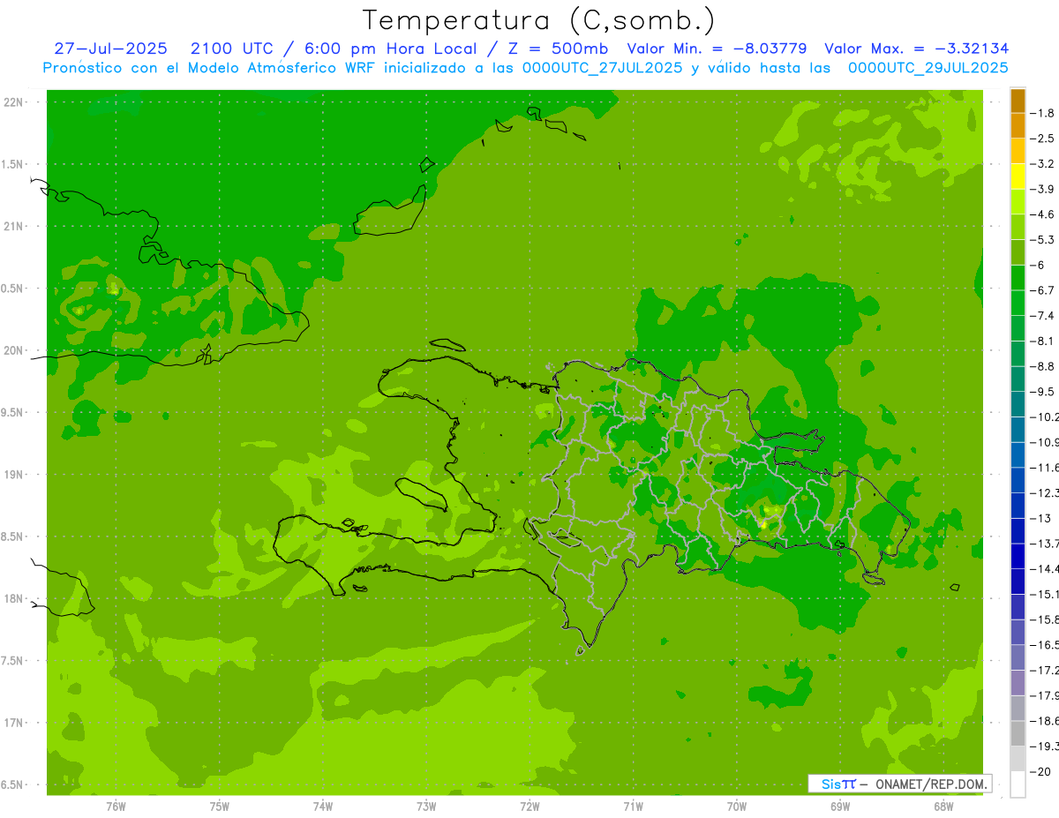
Task: Click the "72W" longitude label
Action: 529,806
